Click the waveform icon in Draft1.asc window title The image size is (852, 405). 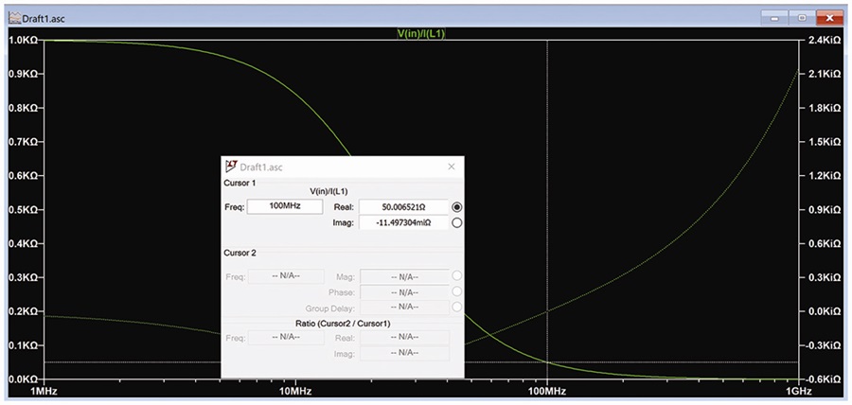tap(14, 18)
